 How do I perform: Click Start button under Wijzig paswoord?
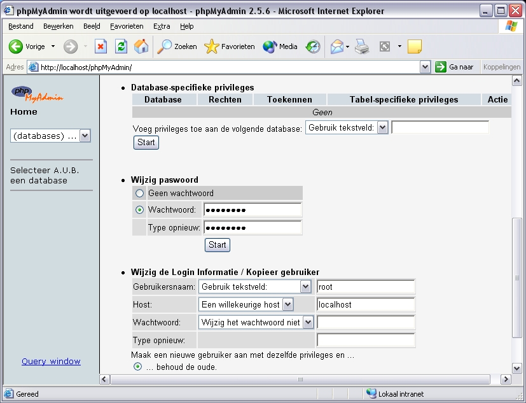[218, 245]
